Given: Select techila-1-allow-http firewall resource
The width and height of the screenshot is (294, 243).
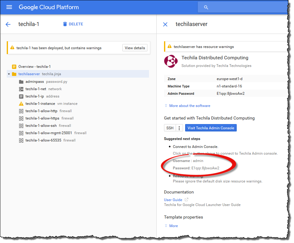Looking at the screenshot, I should pos(45,111).
